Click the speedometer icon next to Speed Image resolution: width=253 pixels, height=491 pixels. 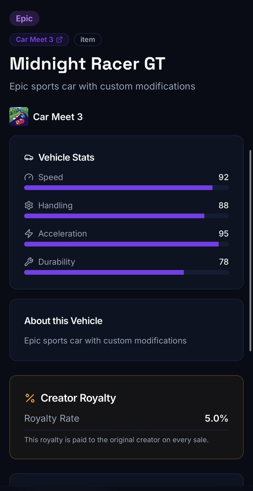point(29,177)
